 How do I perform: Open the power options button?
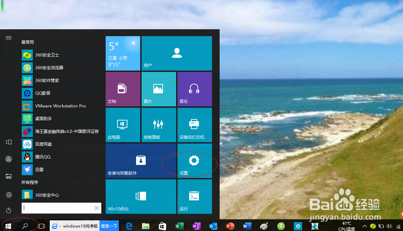tap(9, 210)
